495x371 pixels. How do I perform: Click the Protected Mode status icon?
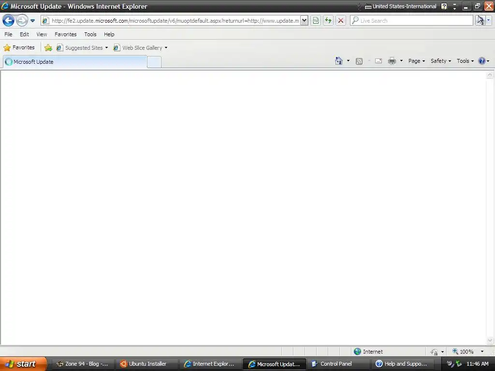pyautogui.click(x=435, y=352)
